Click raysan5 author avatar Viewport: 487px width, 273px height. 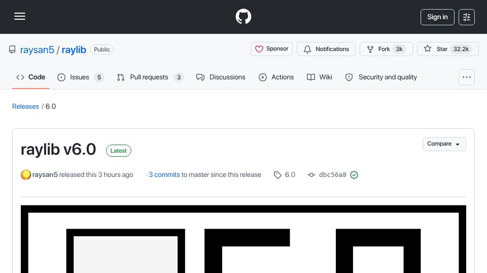pyautogui.click(x=26, y=175)
